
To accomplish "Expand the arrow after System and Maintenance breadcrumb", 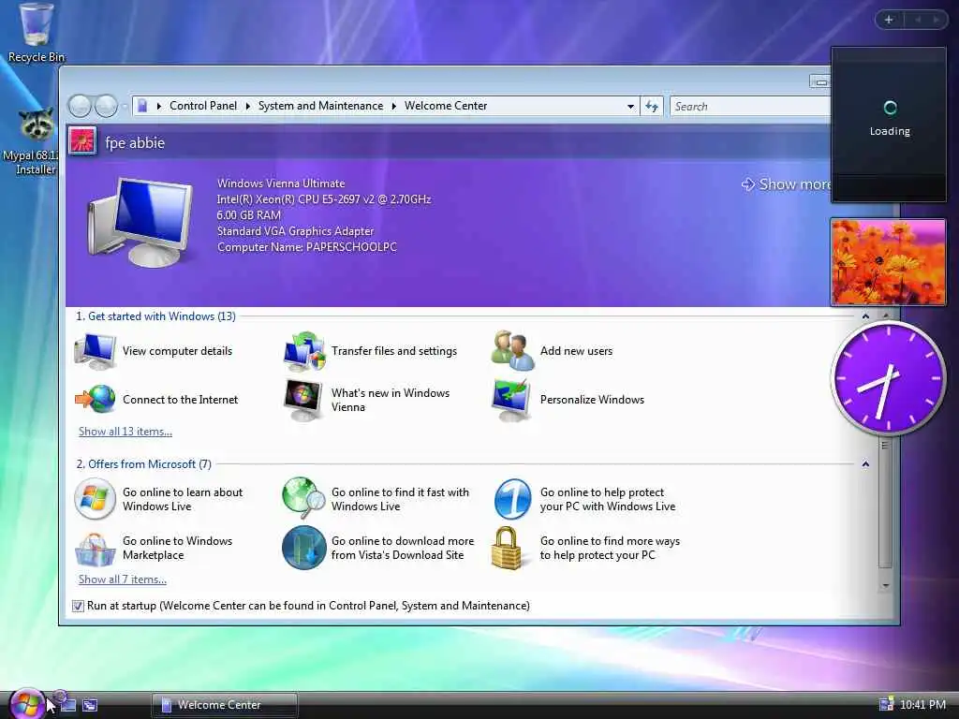I will point(394,106).
